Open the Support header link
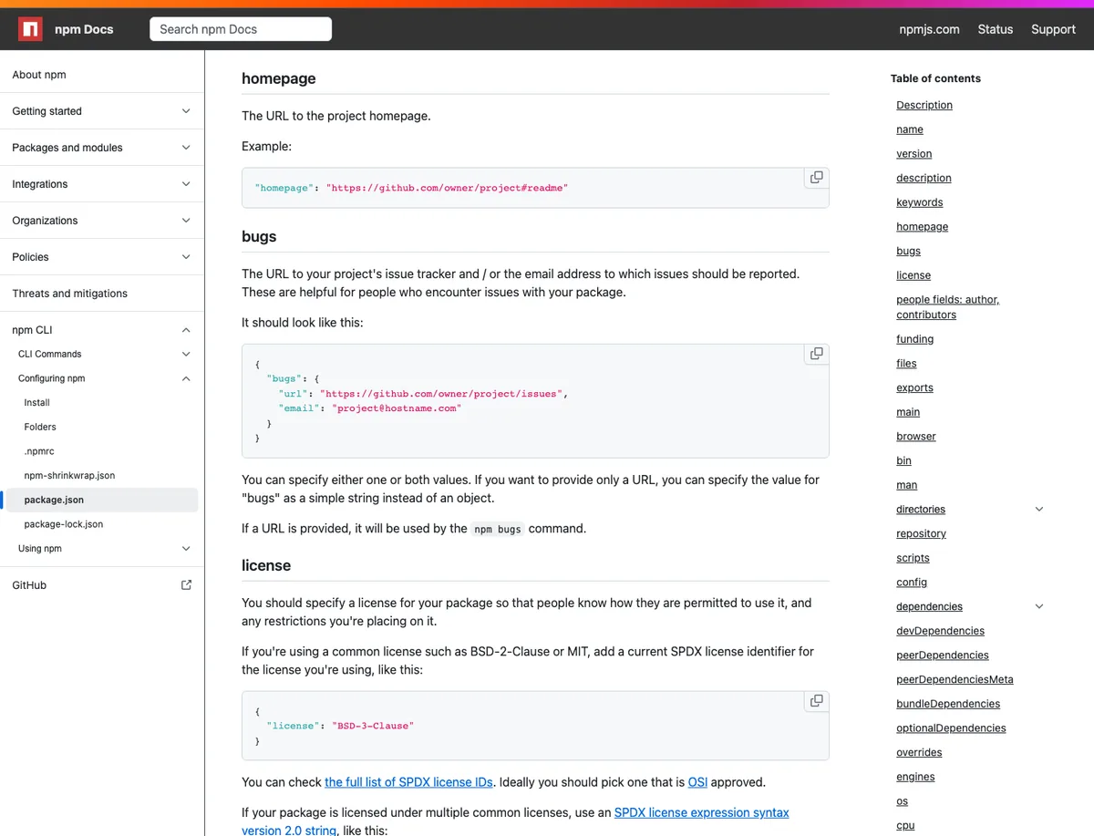 tap(1053, 29)
